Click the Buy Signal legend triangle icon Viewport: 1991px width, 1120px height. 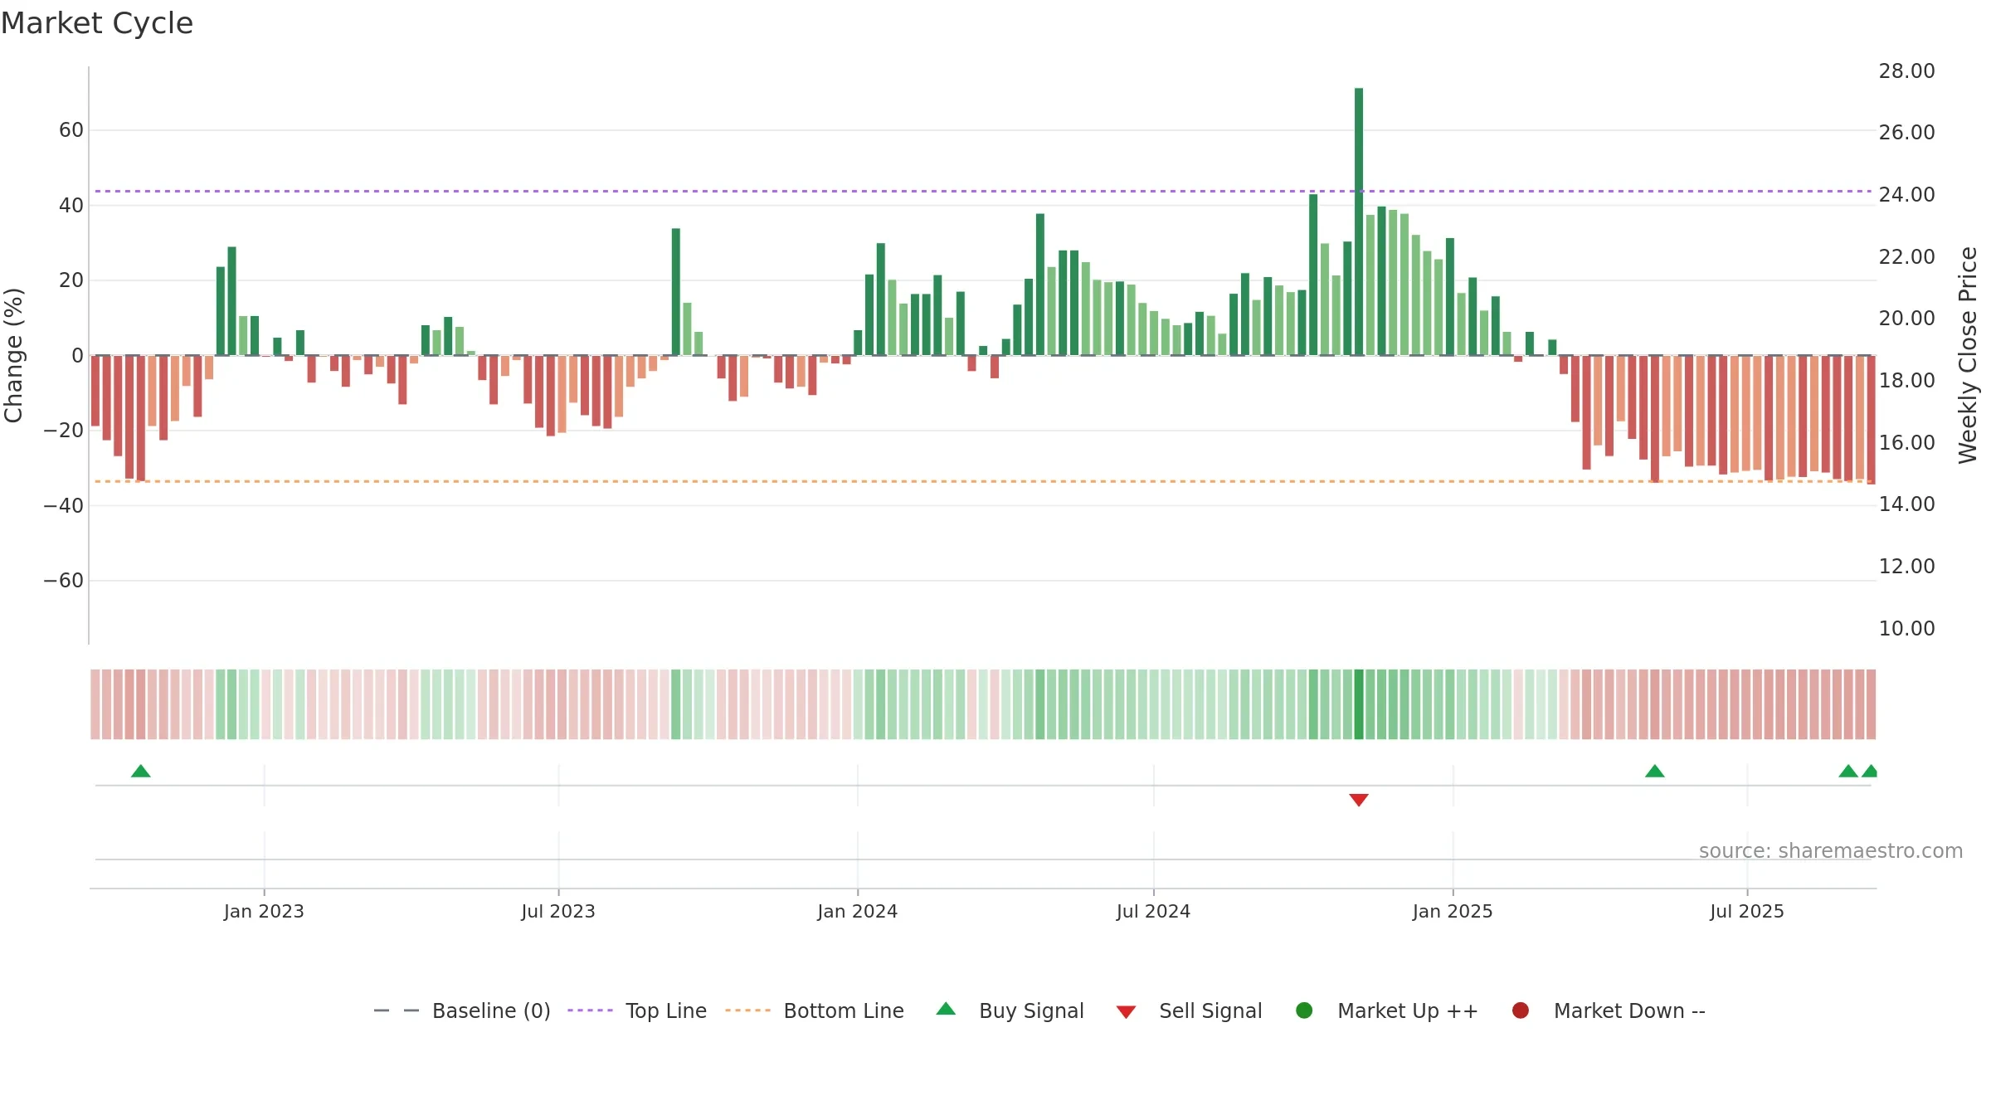coord(946,1009)
